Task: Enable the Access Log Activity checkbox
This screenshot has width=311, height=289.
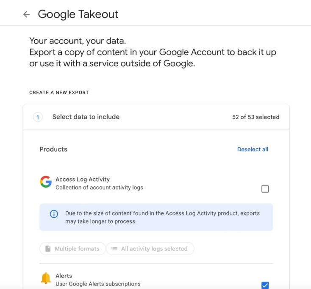Action: point(265,189)
